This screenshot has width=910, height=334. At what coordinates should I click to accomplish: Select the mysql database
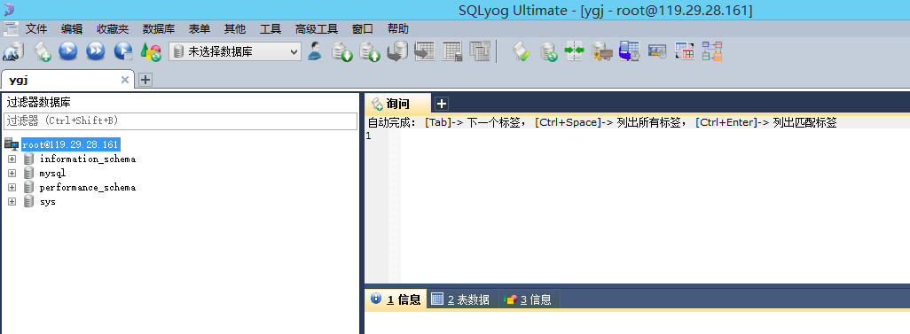tap(52, 173)
